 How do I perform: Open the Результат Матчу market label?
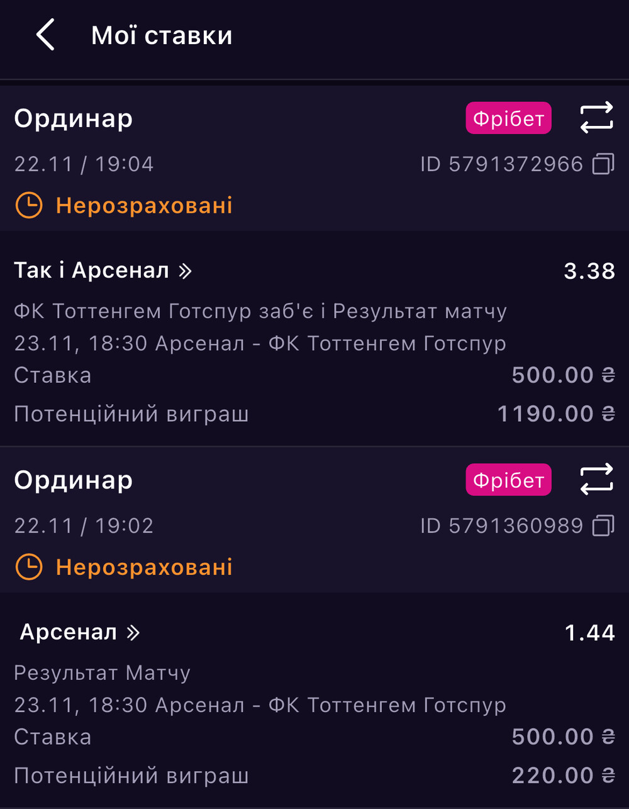tap(102, 673)
